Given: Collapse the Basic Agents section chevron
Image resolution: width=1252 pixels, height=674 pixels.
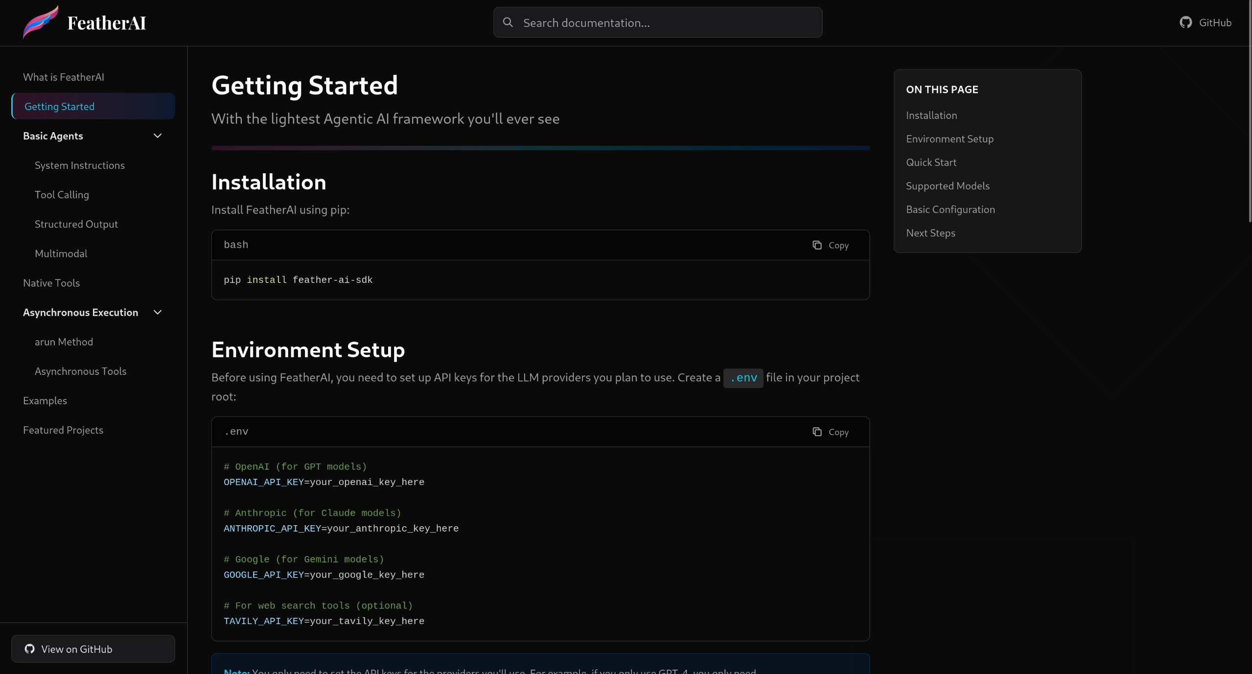Looking at the screenshot, I should point(158,136).
